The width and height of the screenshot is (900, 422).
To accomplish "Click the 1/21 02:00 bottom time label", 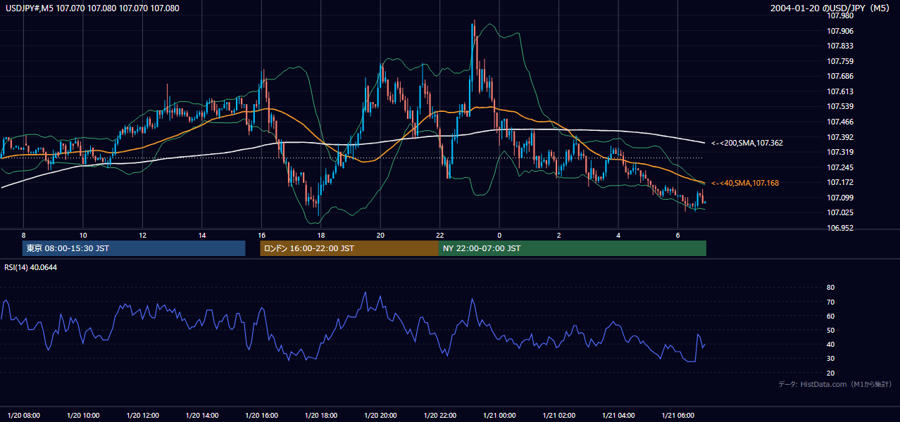I will pyautogui.click(x=559, y=415).
